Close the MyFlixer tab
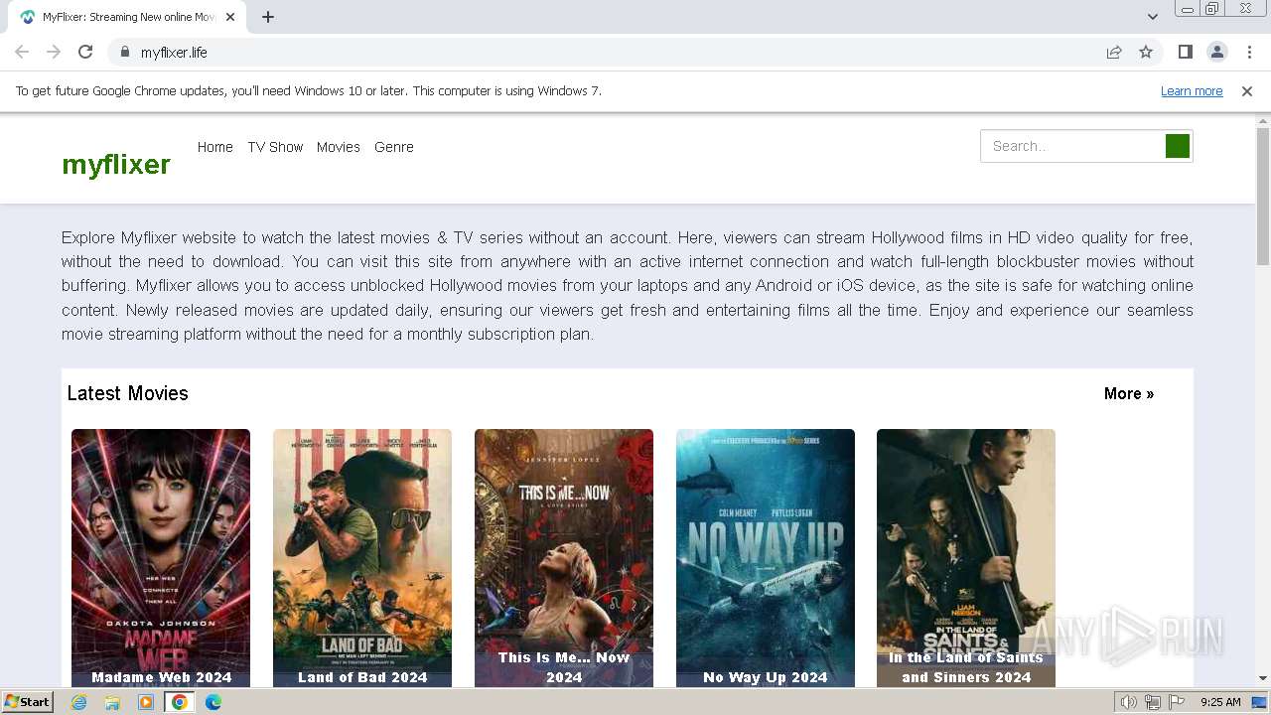Screen dimensions: 1271x715 230,17
